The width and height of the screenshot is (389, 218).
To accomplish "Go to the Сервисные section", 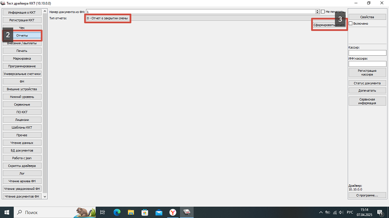I will point(22,104).
